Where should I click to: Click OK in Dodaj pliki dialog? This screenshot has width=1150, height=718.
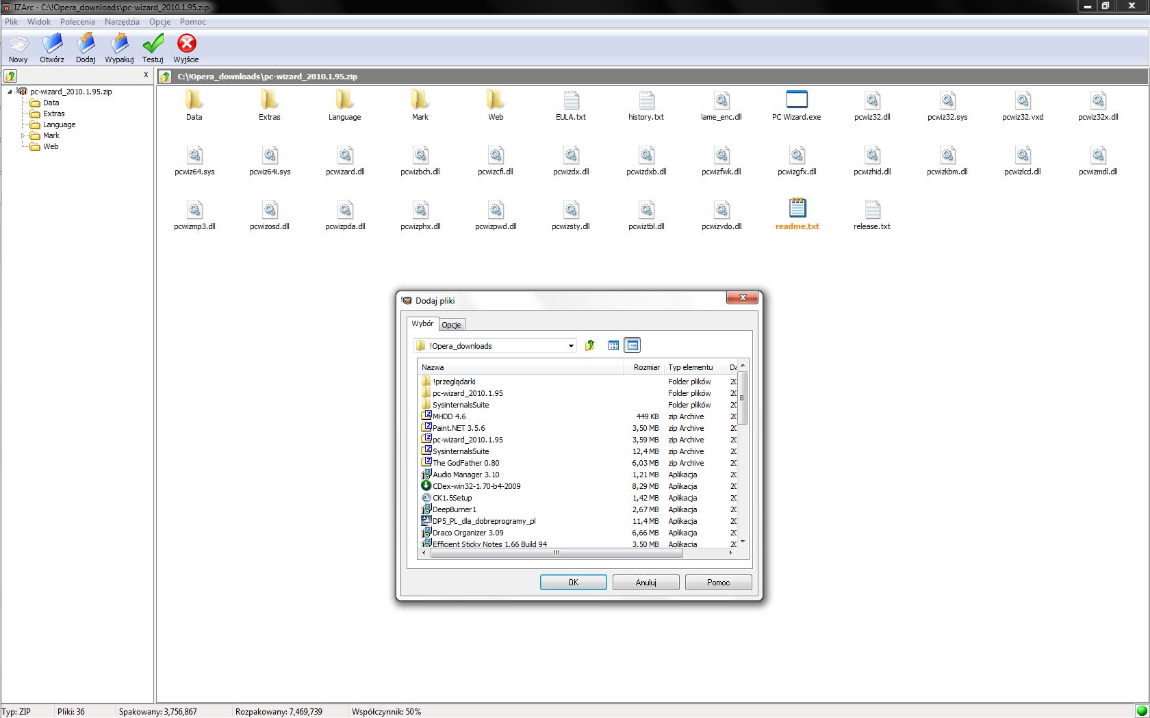[573, 583]
